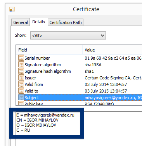
Task: Click the C = RU line
Action: (23, 130)
